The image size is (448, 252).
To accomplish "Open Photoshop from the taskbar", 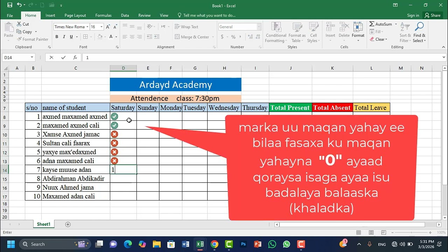I will point(243,244).
